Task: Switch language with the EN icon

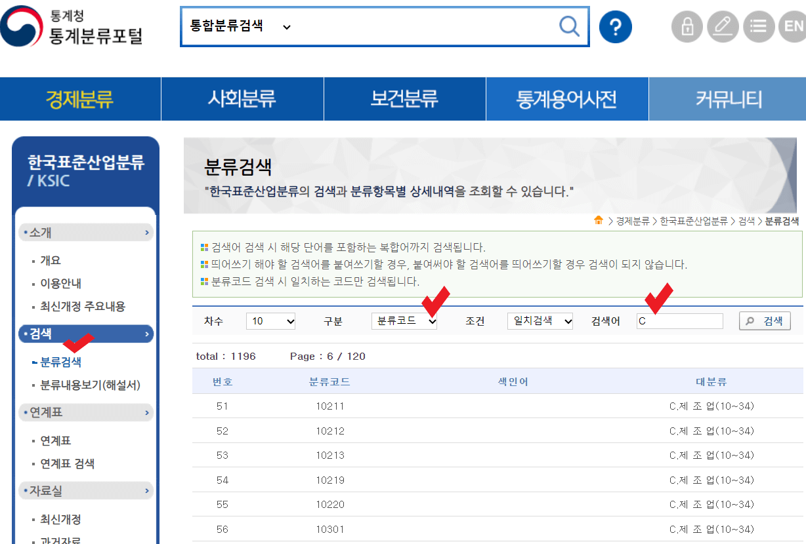Action: [792, 26]
